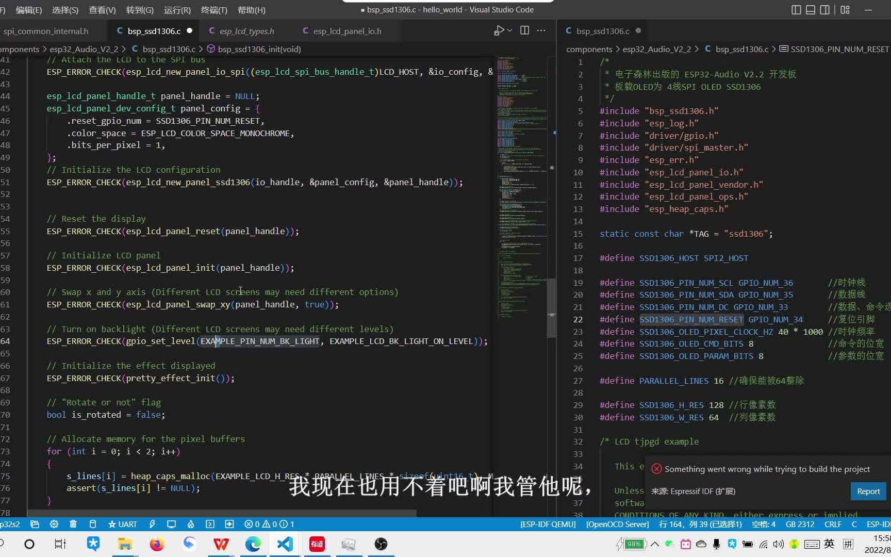
Task: Open the Run and Debug dropdown arrow
Action: click(x=508, y=30)
